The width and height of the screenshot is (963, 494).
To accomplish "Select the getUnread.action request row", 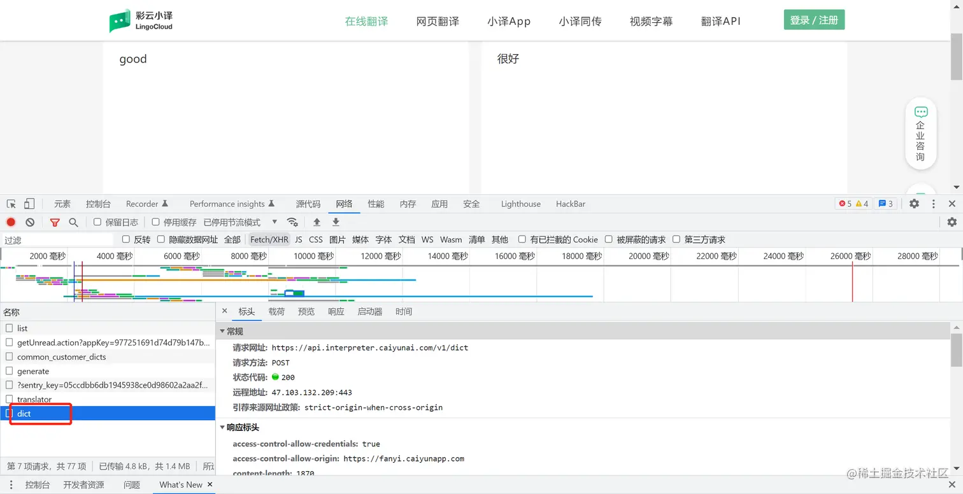I will (x=108, y=342).
